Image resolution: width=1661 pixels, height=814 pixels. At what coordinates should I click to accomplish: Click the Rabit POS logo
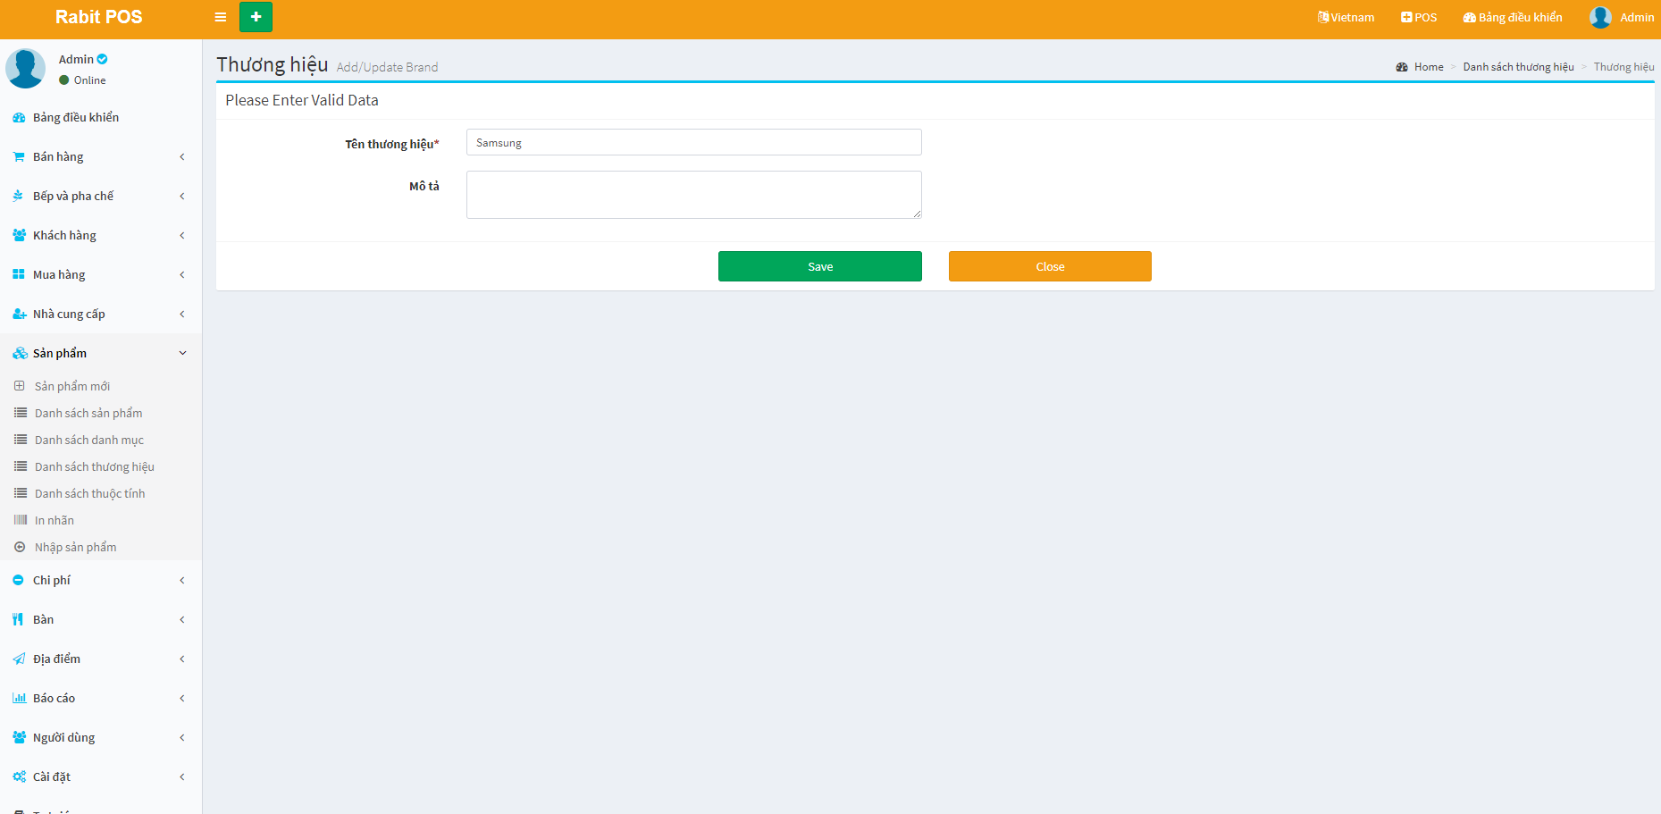[x=99, y=17]
